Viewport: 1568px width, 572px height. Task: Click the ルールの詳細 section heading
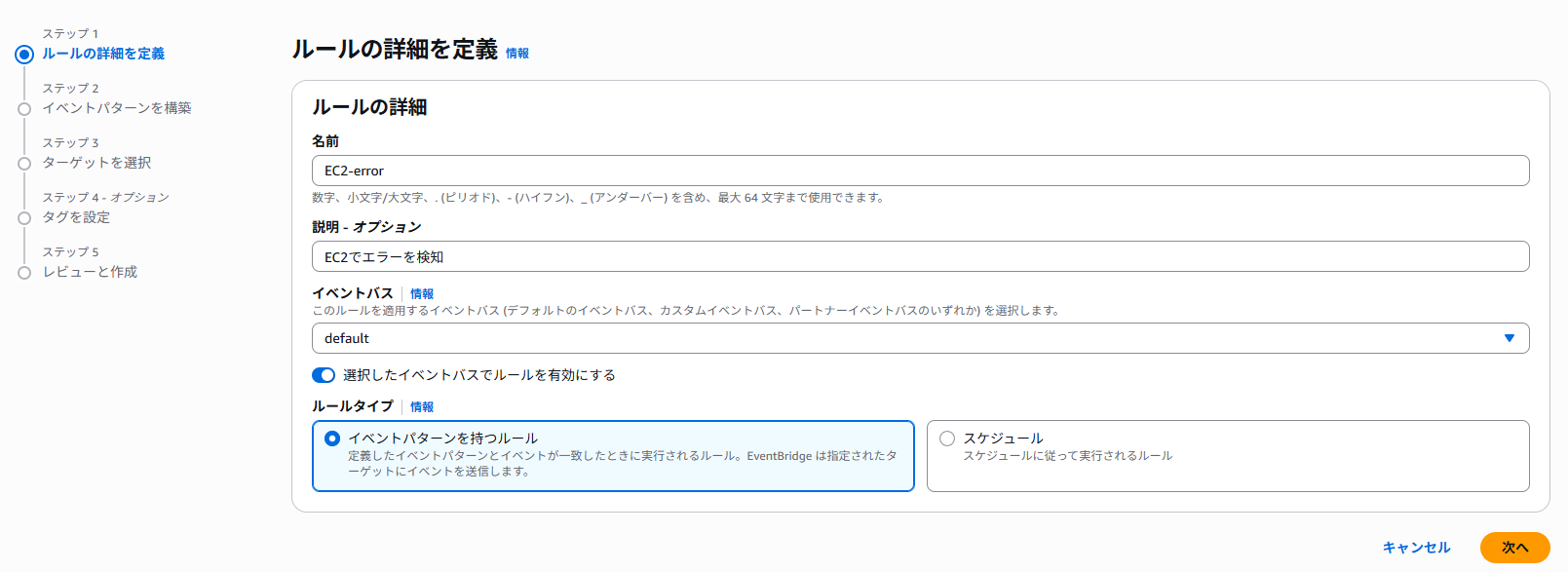tap(369, 107)
